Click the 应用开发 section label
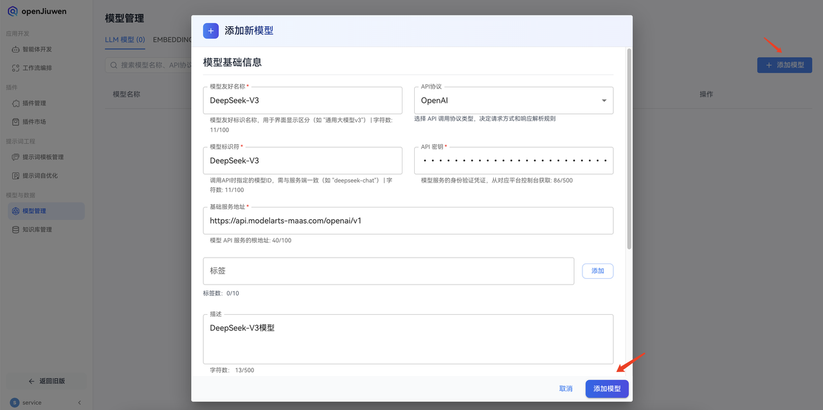The height and width of the screenshot is (410, 823). [17, 33]
